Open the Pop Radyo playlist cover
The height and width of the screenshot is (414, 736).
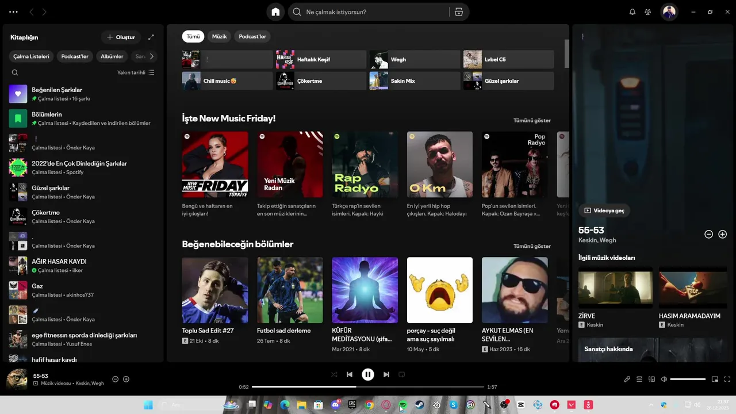click(x=515, y=164)
